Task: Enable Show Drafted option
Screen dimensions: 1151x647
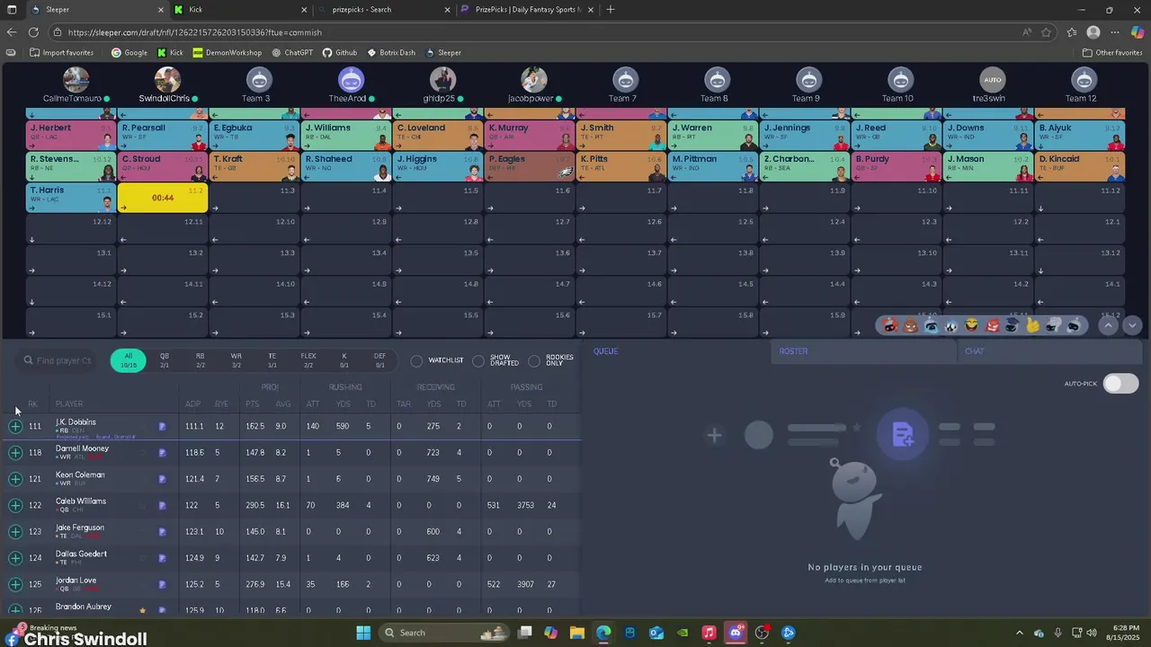Action: point(478,360)
